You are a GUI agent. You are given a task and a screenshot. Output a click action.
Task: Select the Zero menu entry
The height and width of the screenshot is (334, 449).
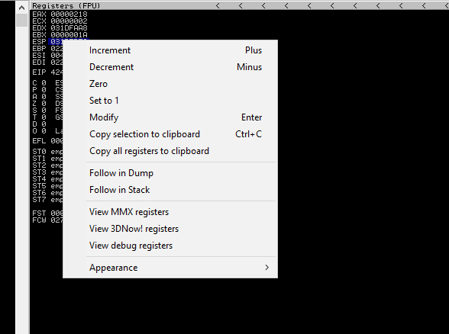170,84
